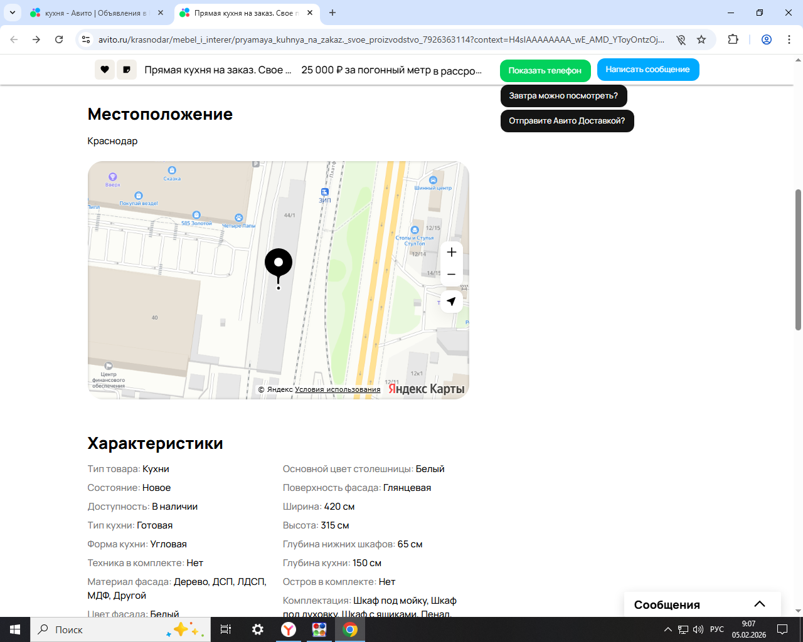The height and width of the screenshot is (642, 803).
Task: Open the Windows Start menu
Action: [15, 629]
